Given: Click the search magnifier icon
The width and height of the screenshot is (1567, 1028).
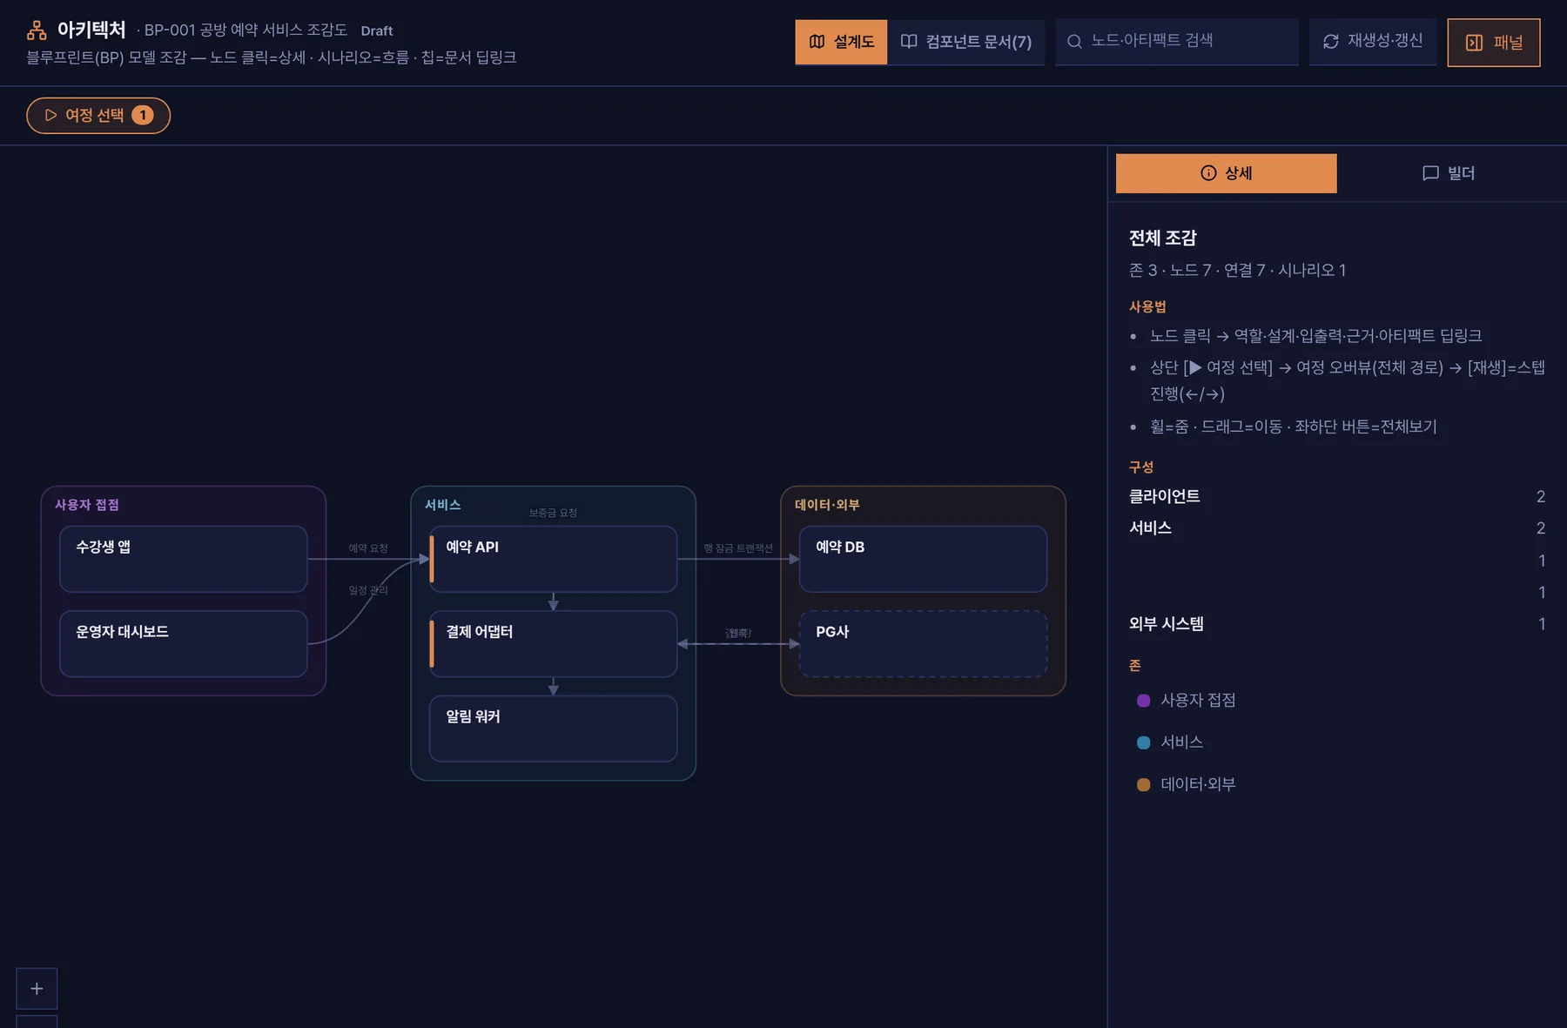Looking at the screenshot, I should (1074, 41).
